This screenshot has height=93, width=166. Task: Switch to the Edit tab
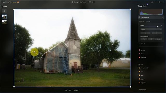point(91,2)
